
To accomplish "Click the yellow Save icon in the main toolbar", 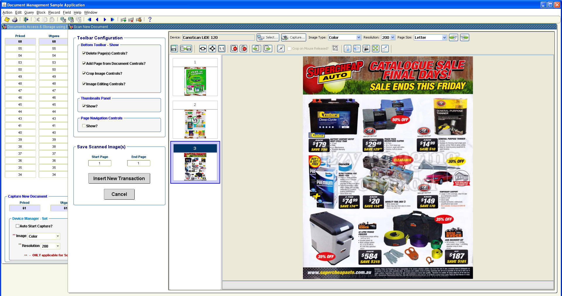I will coord(7,20).
